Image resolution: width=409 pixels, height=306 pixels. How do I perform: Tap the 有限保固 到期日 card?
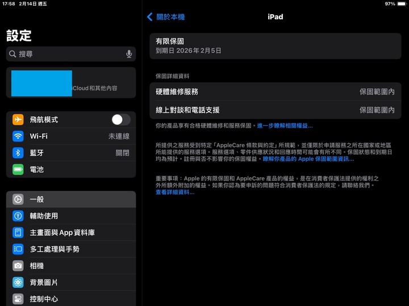click(x=275, y=46)
